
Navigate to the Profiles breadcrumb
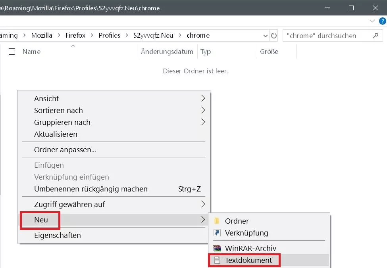click(x=110, y=35)
